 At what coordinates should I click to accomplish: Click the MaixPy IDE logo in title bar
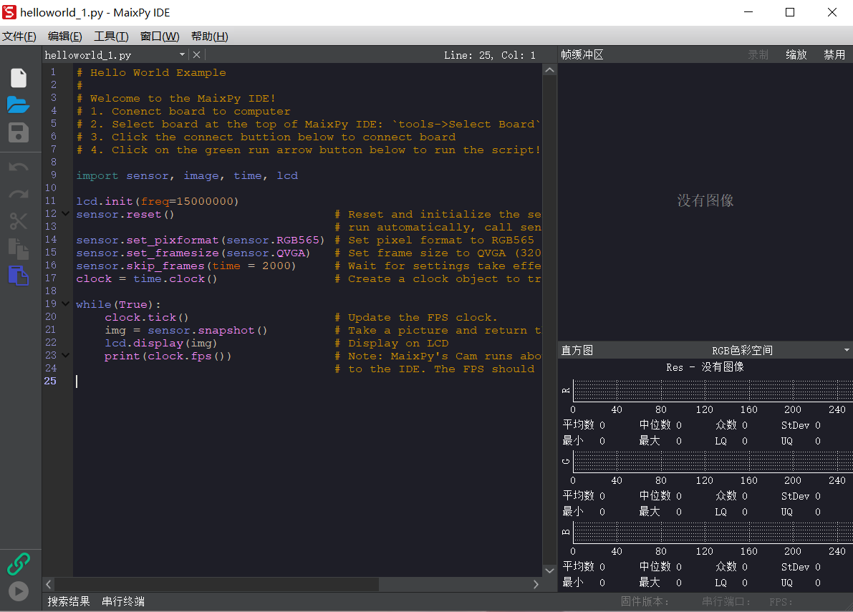click(9, 12)
